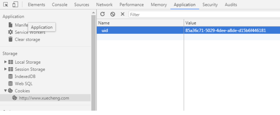Viewport: 280px width, 115px height.
Task: Select Web SQL label in Storage
Action: [24, 84]
